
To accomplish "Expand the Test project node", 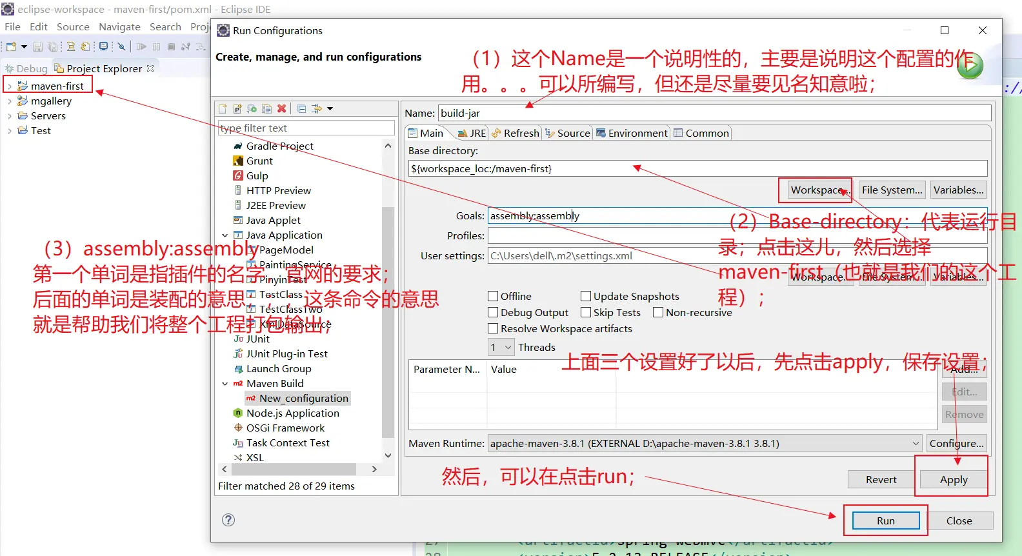I will tap(10, 131).
